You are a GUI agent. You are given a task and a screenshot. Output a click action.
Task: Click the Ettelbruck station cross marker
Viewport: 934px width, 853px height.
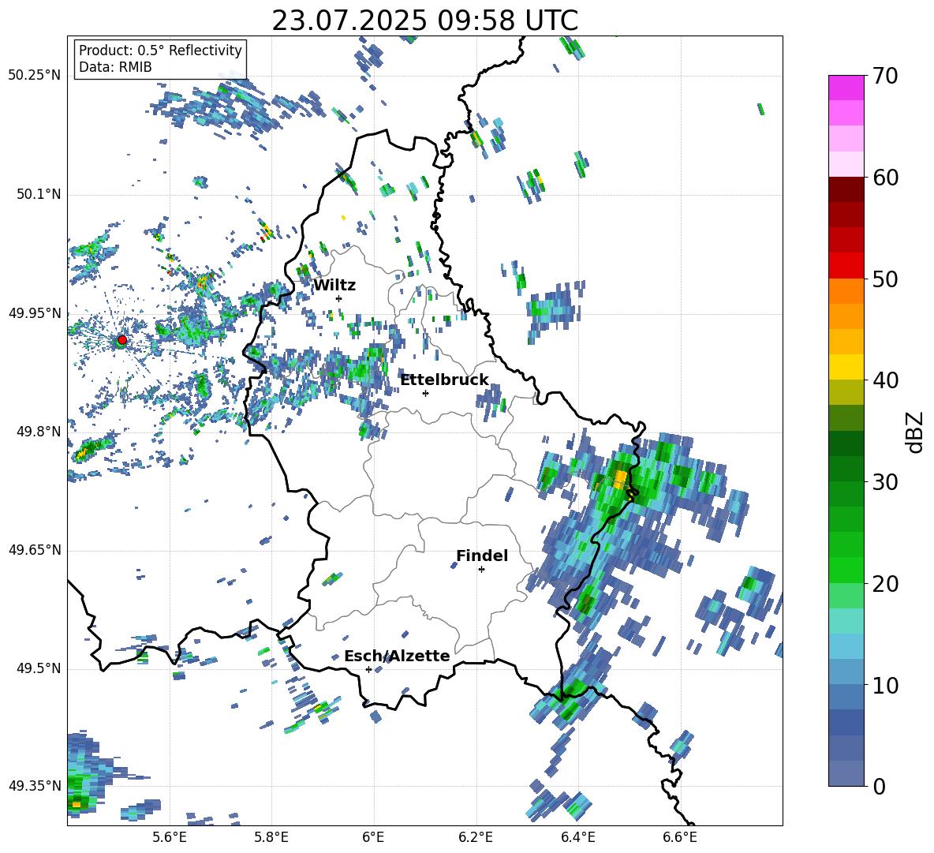[x=425, y=393]
